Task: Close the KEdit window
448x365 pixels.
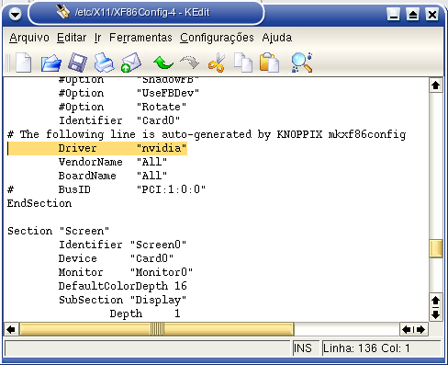Action: pyautogui.click(x=432, y=14)
